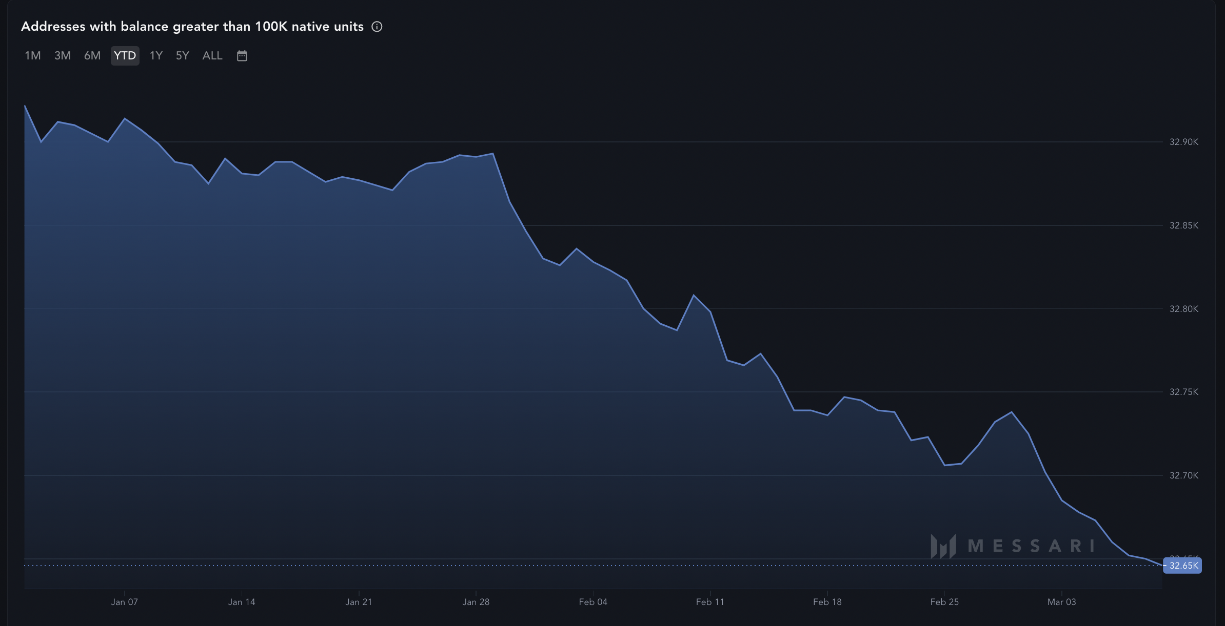Click the active YTD range button
Screen dimensions: 1225x626
(x=125, y=56)
